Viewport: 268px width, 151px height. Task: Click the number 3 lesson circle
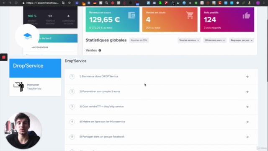[72, 107]
